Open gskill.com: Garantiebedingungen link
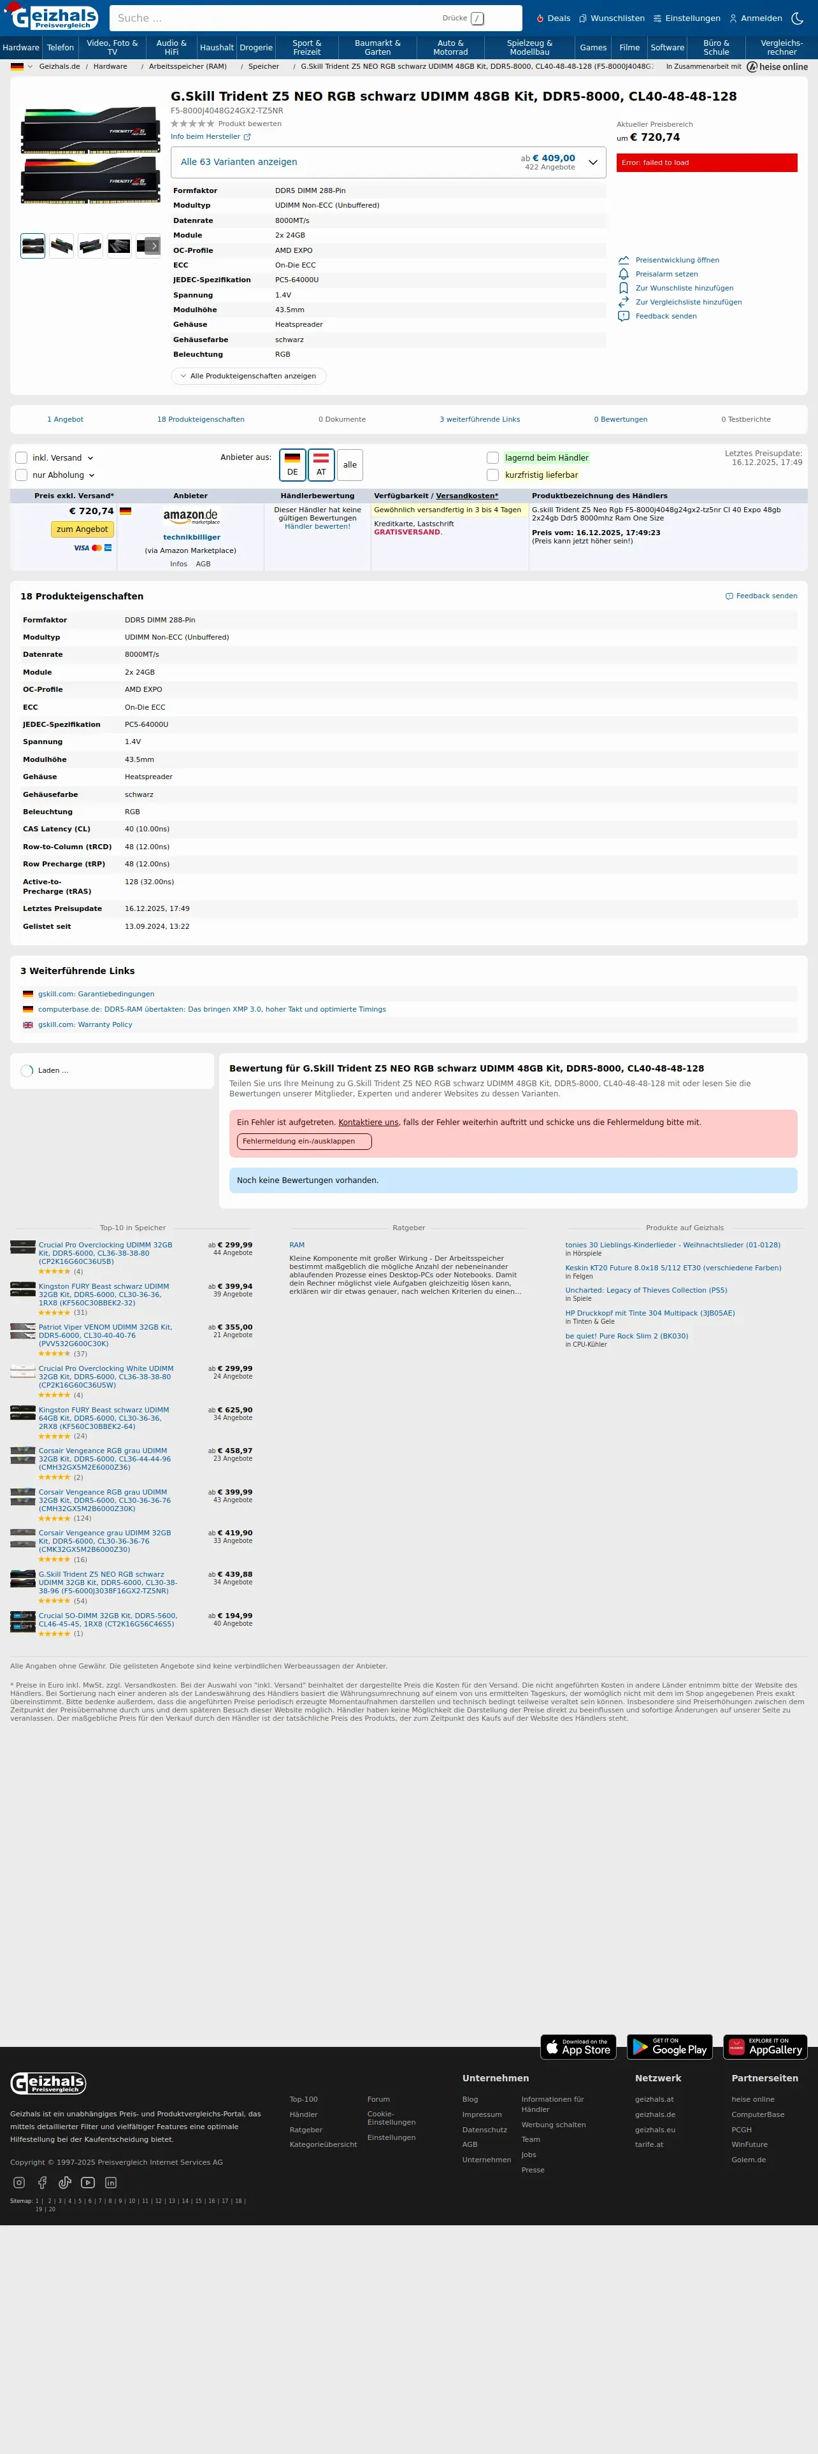Image resolution: width=818 pixels, height=2454 pixels. tap(96, 994)
